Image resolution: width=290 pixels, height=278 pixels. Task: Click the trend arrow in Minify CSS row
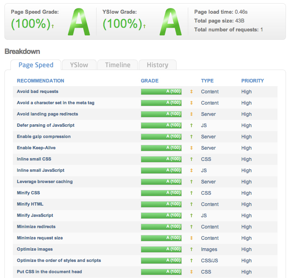coord(191,193)
